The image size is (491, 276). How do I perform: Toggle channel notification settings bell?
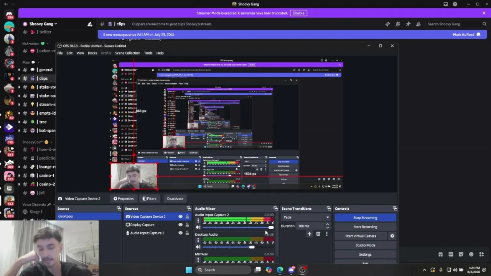click(398, 24)
